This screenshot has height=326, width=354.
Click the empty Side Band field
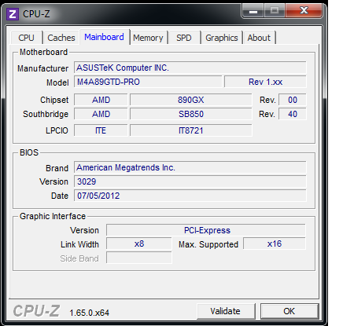(139, 258)
